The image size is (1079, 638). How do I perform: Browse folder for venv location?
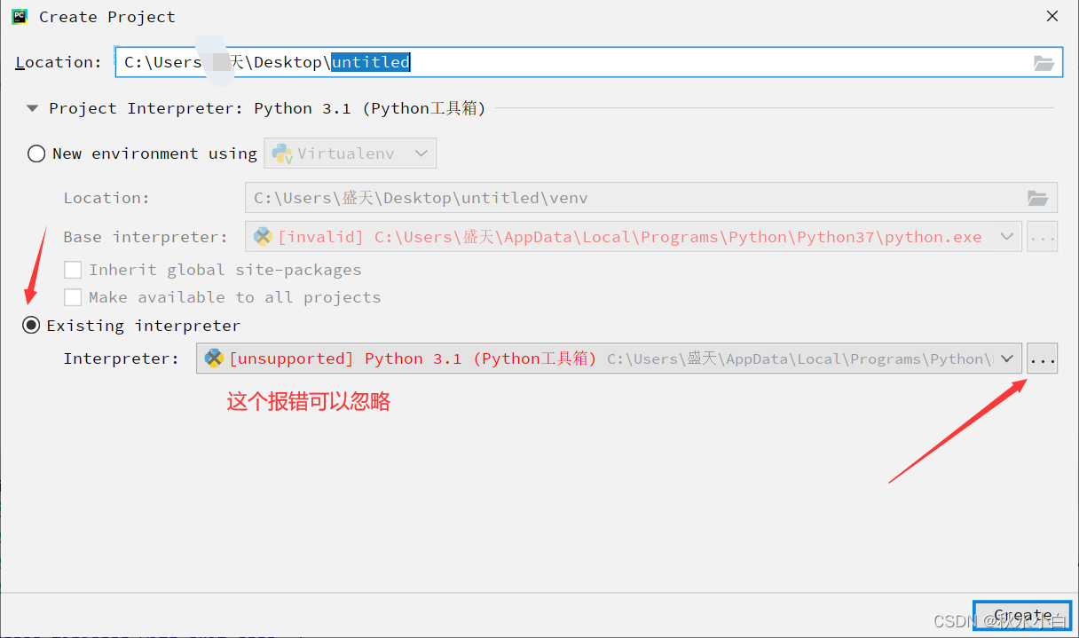1037,198
